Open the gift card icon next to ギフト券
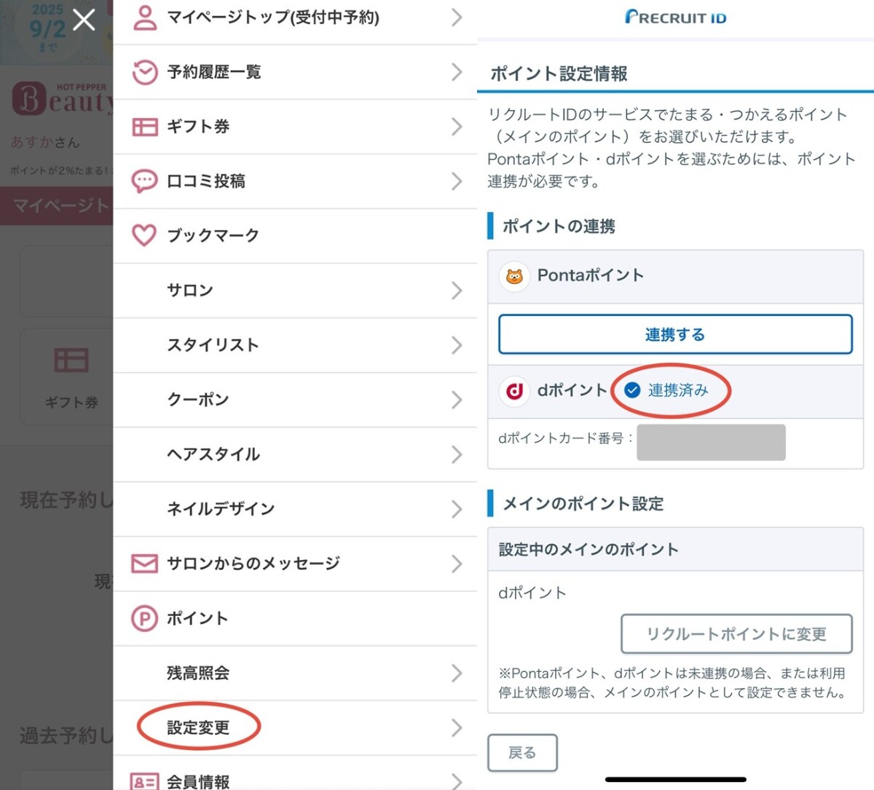The width and height of the screenshot is (874, 790). coord(146,127)
